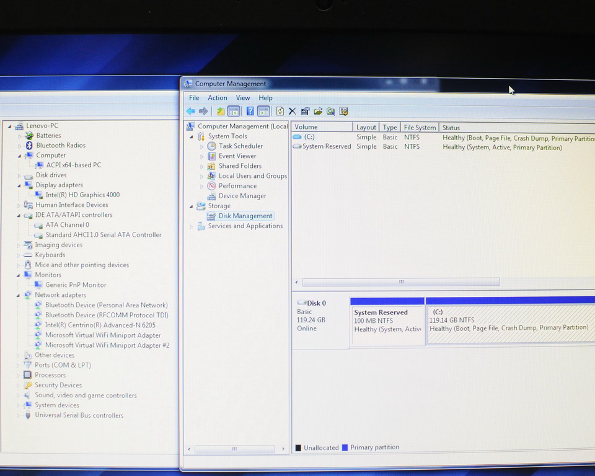The width and height of the screenshot is (595, 476).
Task: Click the open folder toolbar icon
Action: point(318,111)
